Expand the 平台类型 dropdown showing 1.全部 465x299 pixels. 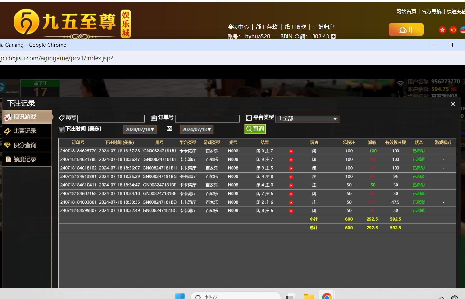(307, 119)
